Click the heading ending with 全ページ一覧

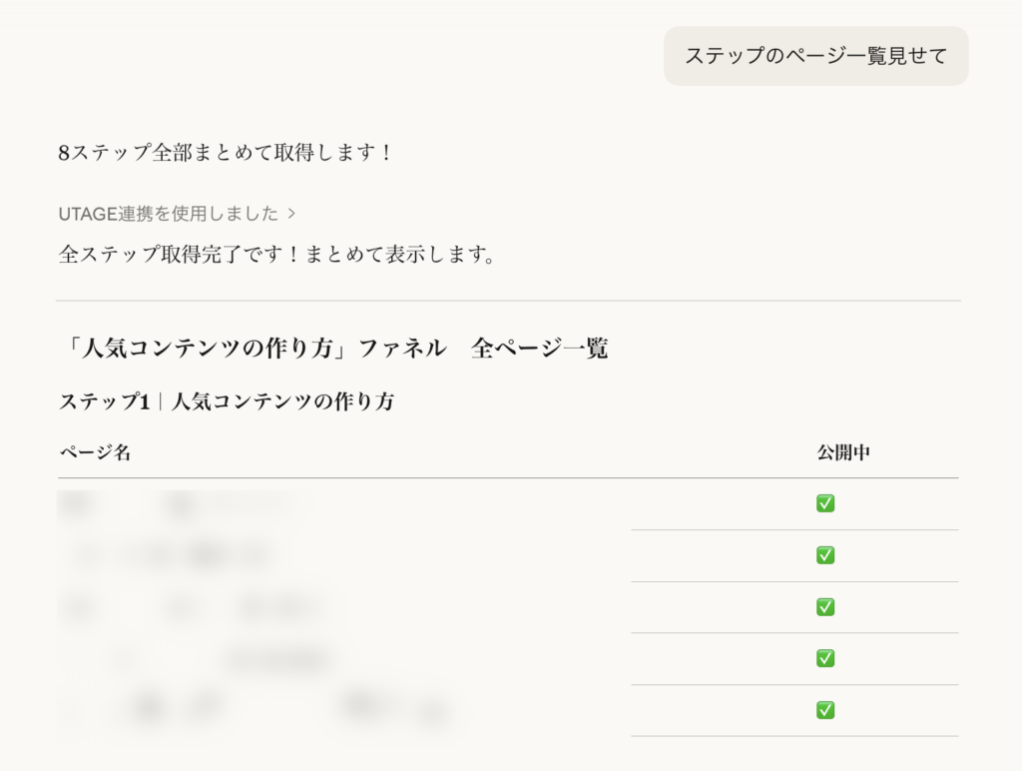[x=333, y=349]
